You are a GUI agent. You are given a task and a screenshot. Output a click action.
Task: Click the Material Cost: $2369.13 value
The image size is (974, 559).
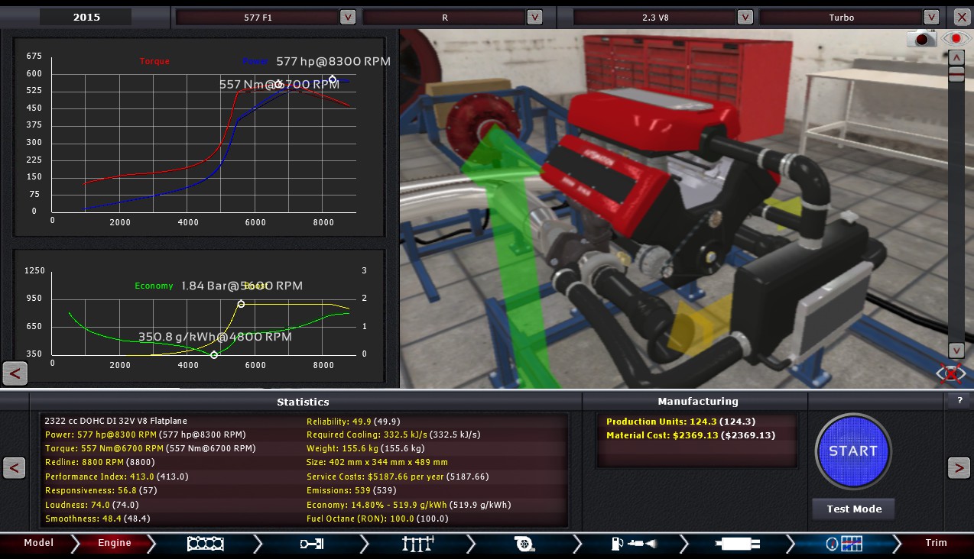click(690, 435)
